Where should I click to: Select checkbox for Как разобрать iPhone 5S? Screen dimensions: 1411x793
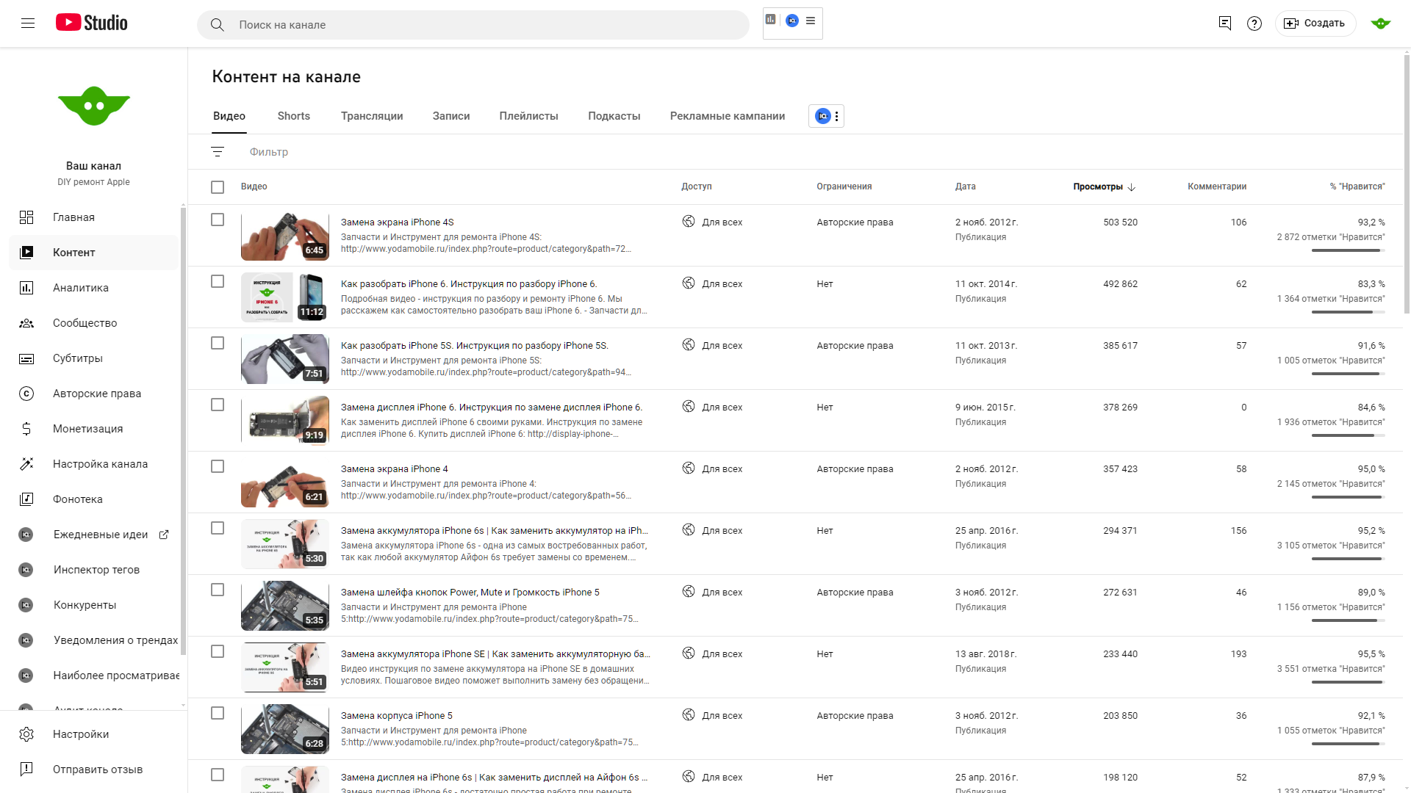coord(218,343)
